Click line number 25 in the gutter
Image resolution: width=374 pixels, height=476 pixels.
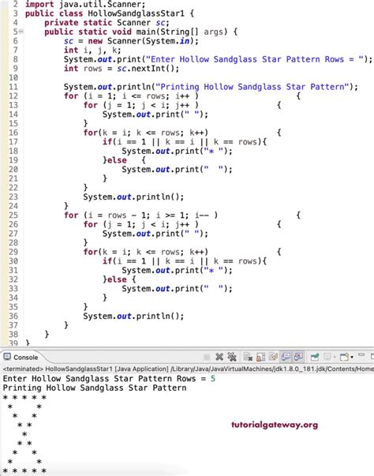[x=13, y=215]
